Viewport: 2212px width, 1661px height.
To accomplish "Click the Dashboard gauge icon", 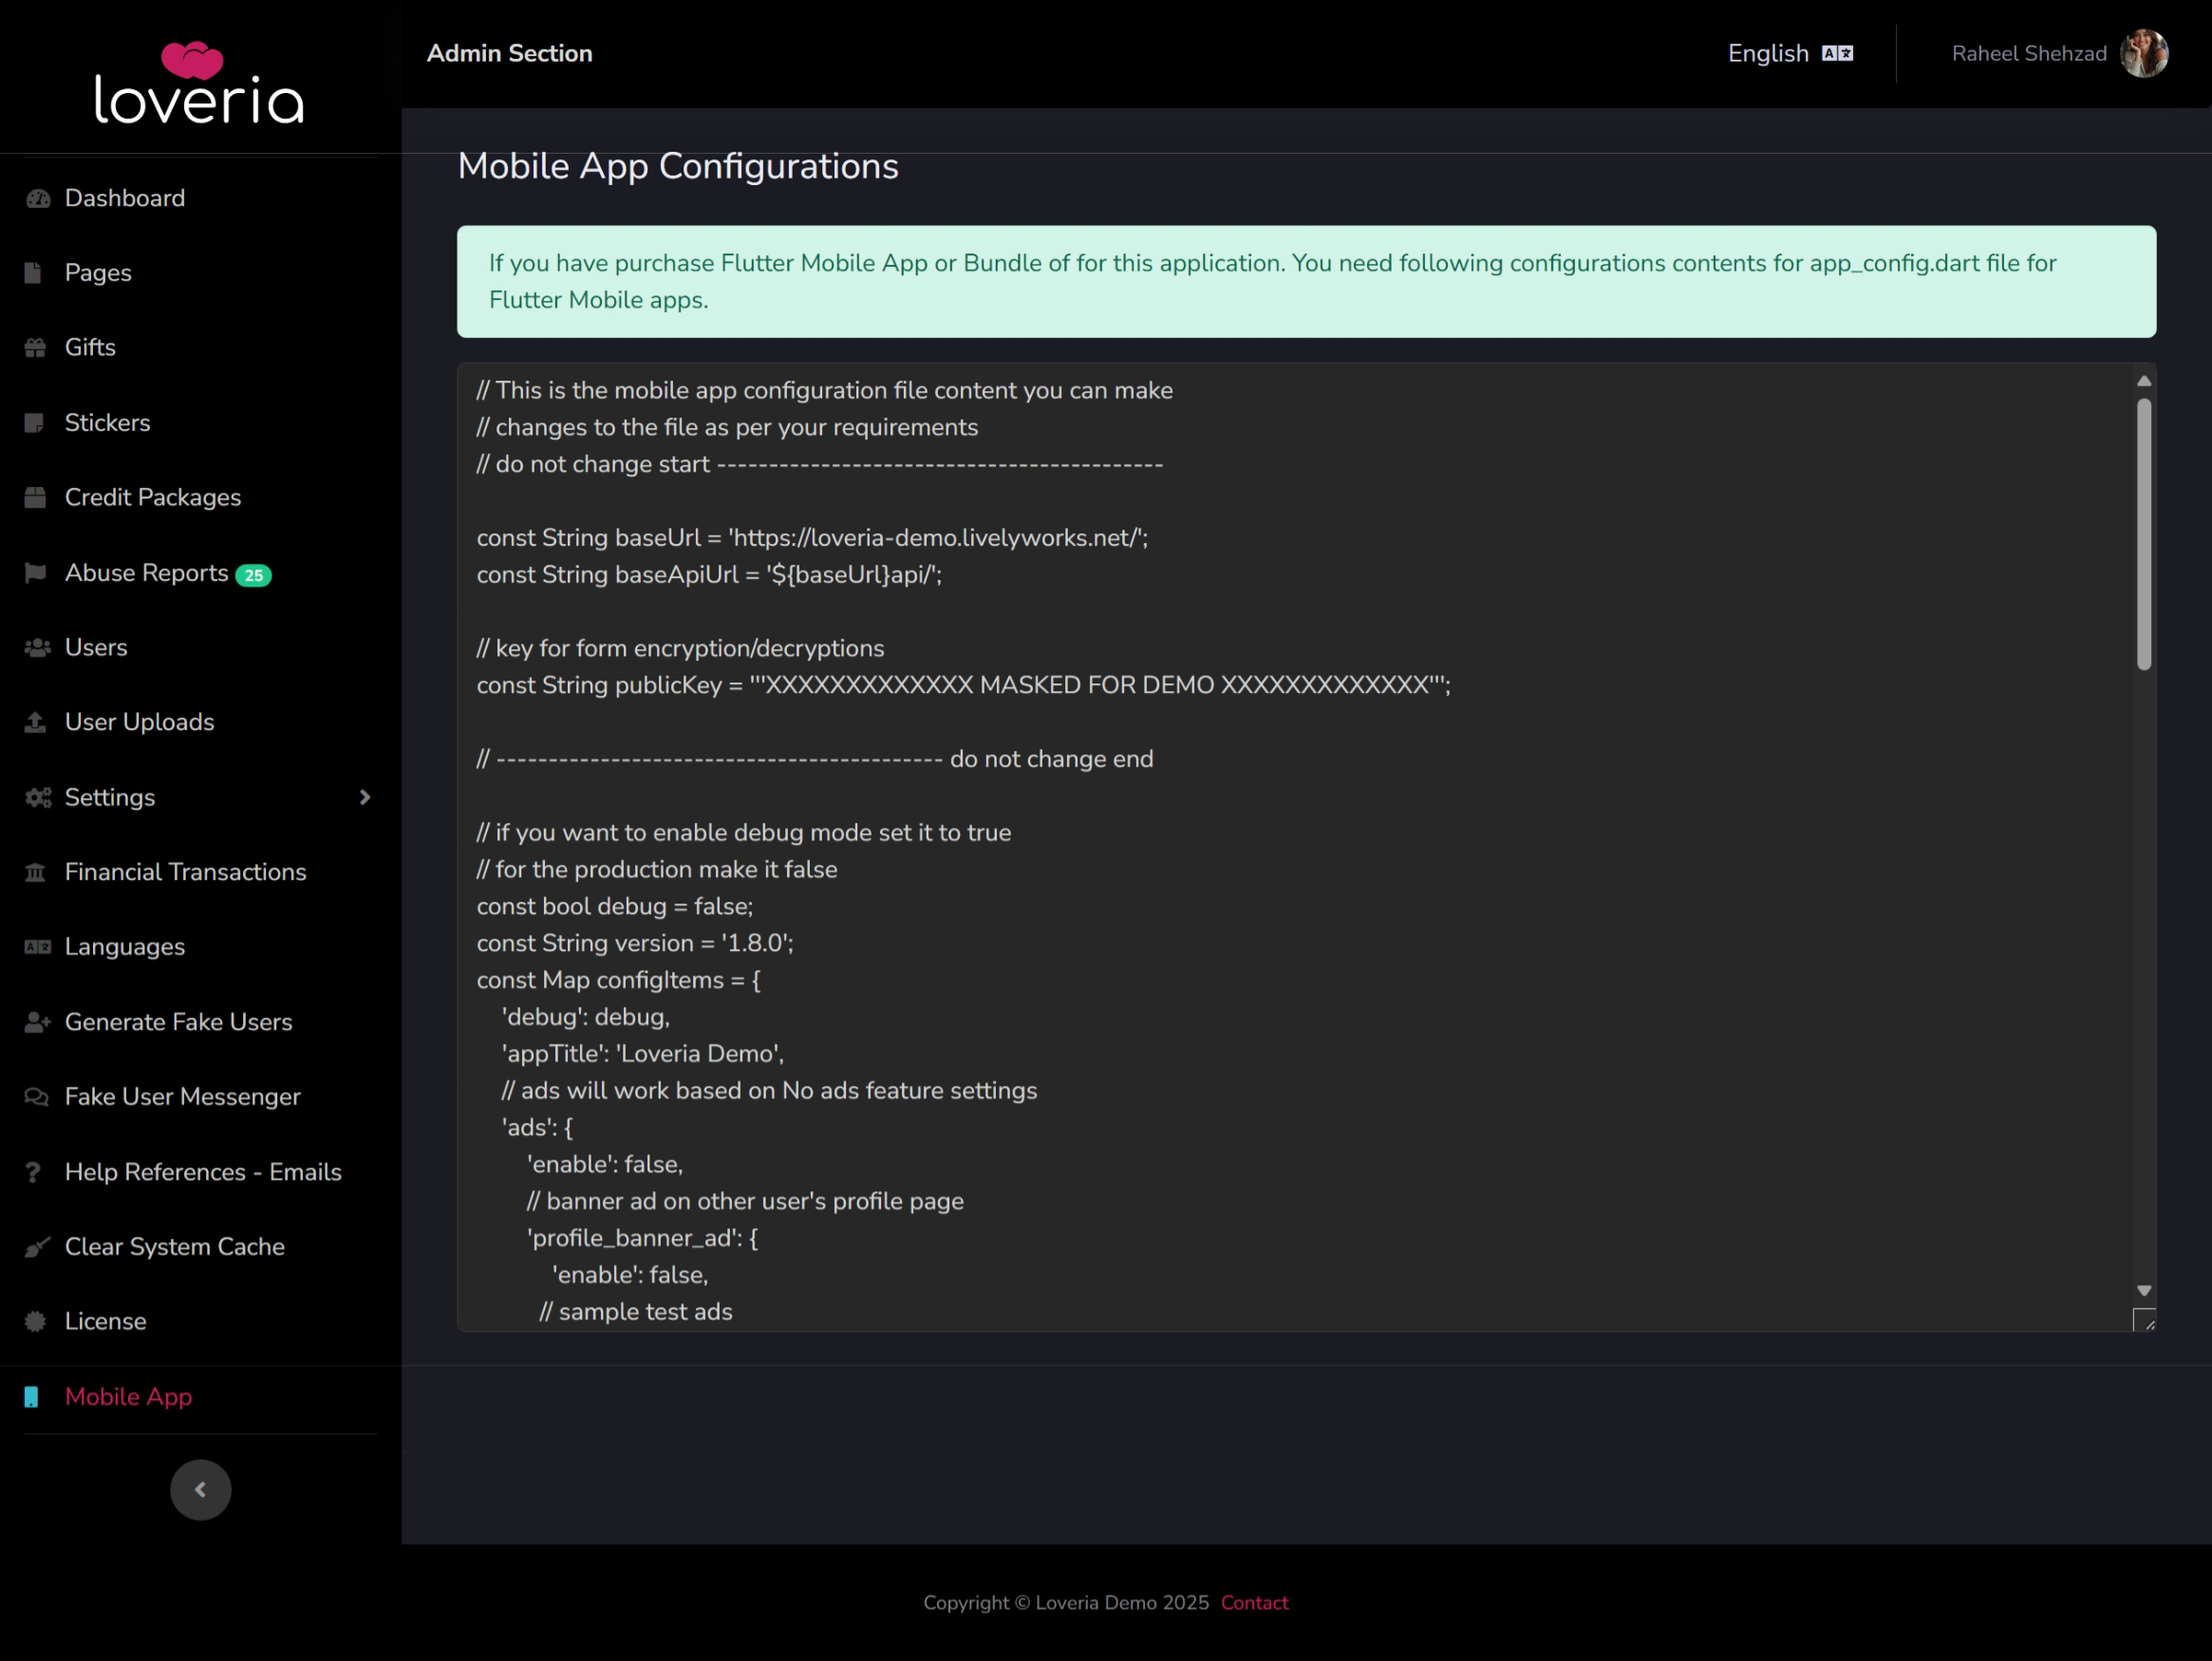I will click(x=38, y=198).
